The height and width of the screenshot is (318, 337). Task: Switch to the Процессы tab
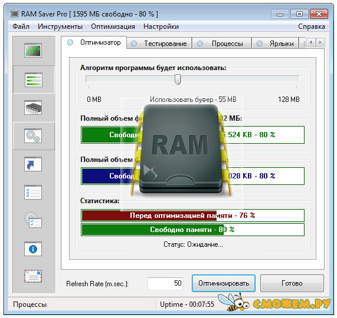(221, 44)
